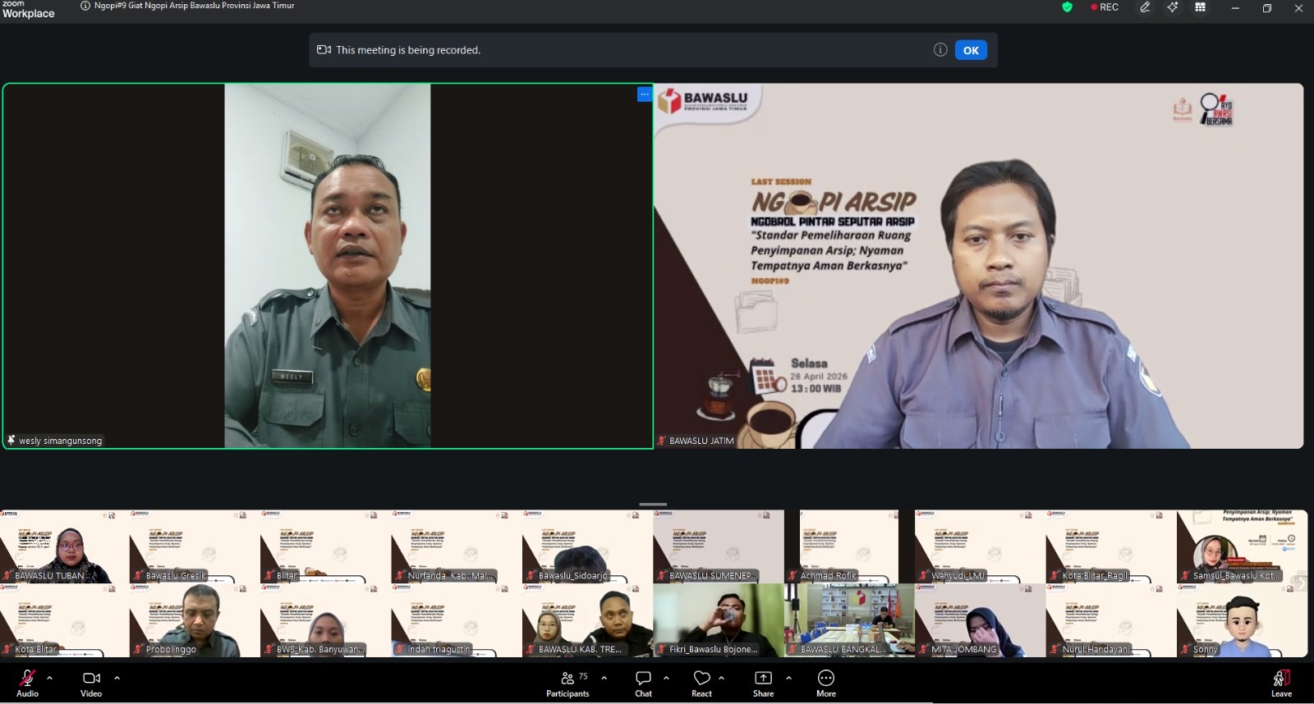Click the recording notice info icon
Screen dimensions: 1314x704
(940, 50)
